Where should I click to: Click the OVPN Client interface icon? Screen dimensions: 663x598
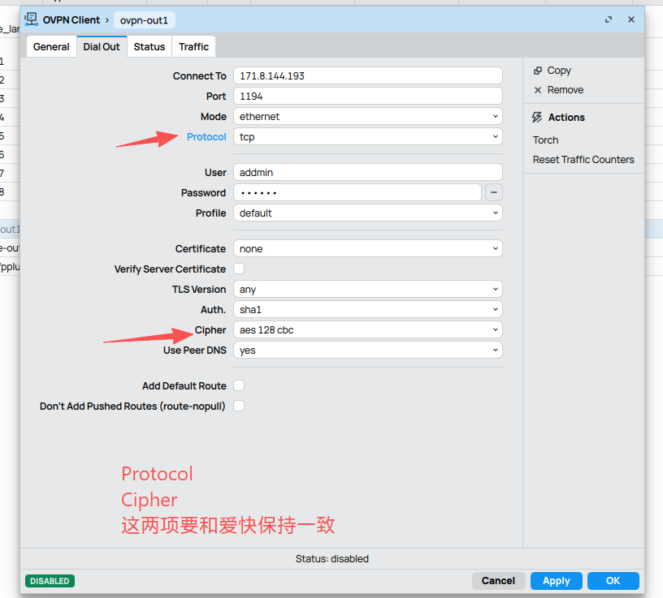pos(32,19)
